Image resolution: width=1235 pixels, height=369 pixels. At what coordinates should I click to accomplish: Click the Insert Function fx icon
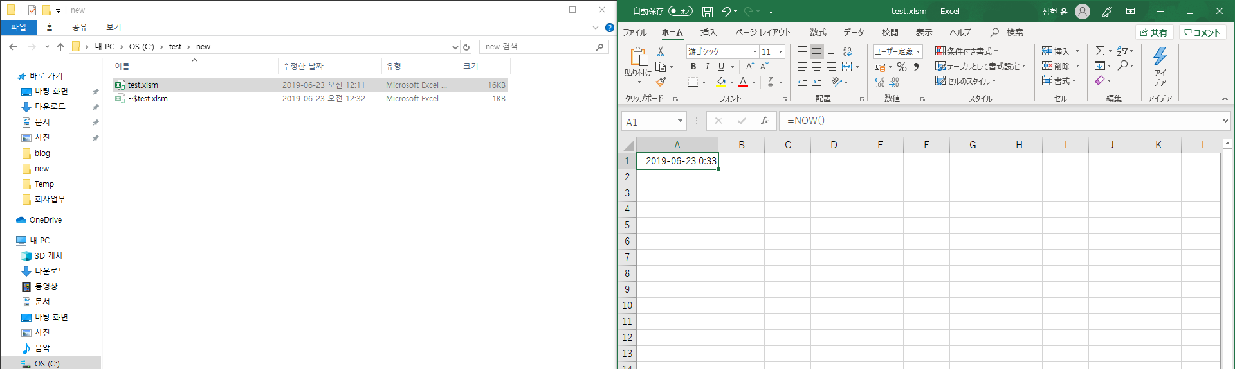(x=765, y=121)
